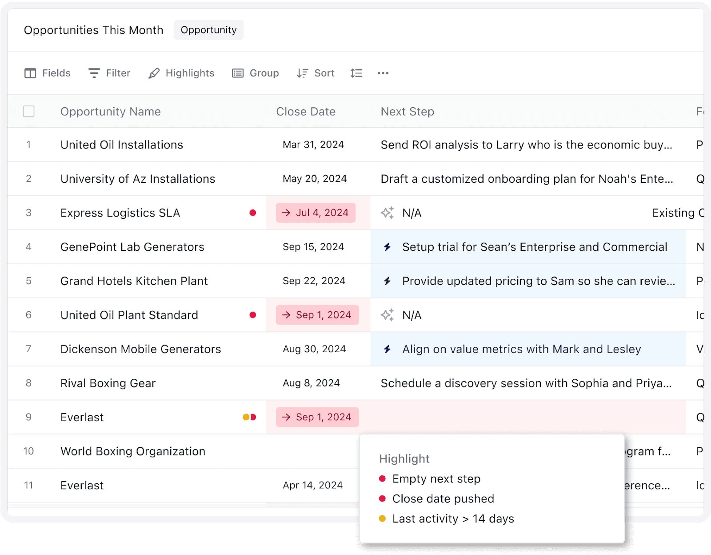Click 'Schedule a discovery session with Sophia' next step

coord(526,383)
